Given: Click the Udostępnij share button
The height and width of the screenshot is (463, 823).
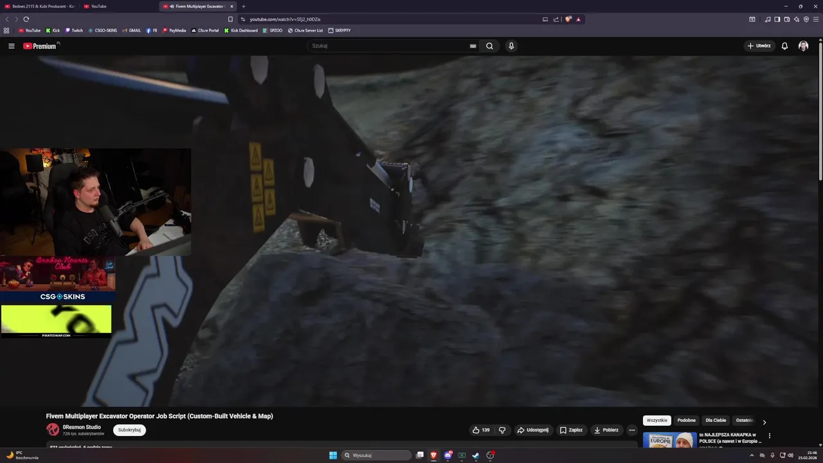Looking at the screenshot, I should [533, 430].
